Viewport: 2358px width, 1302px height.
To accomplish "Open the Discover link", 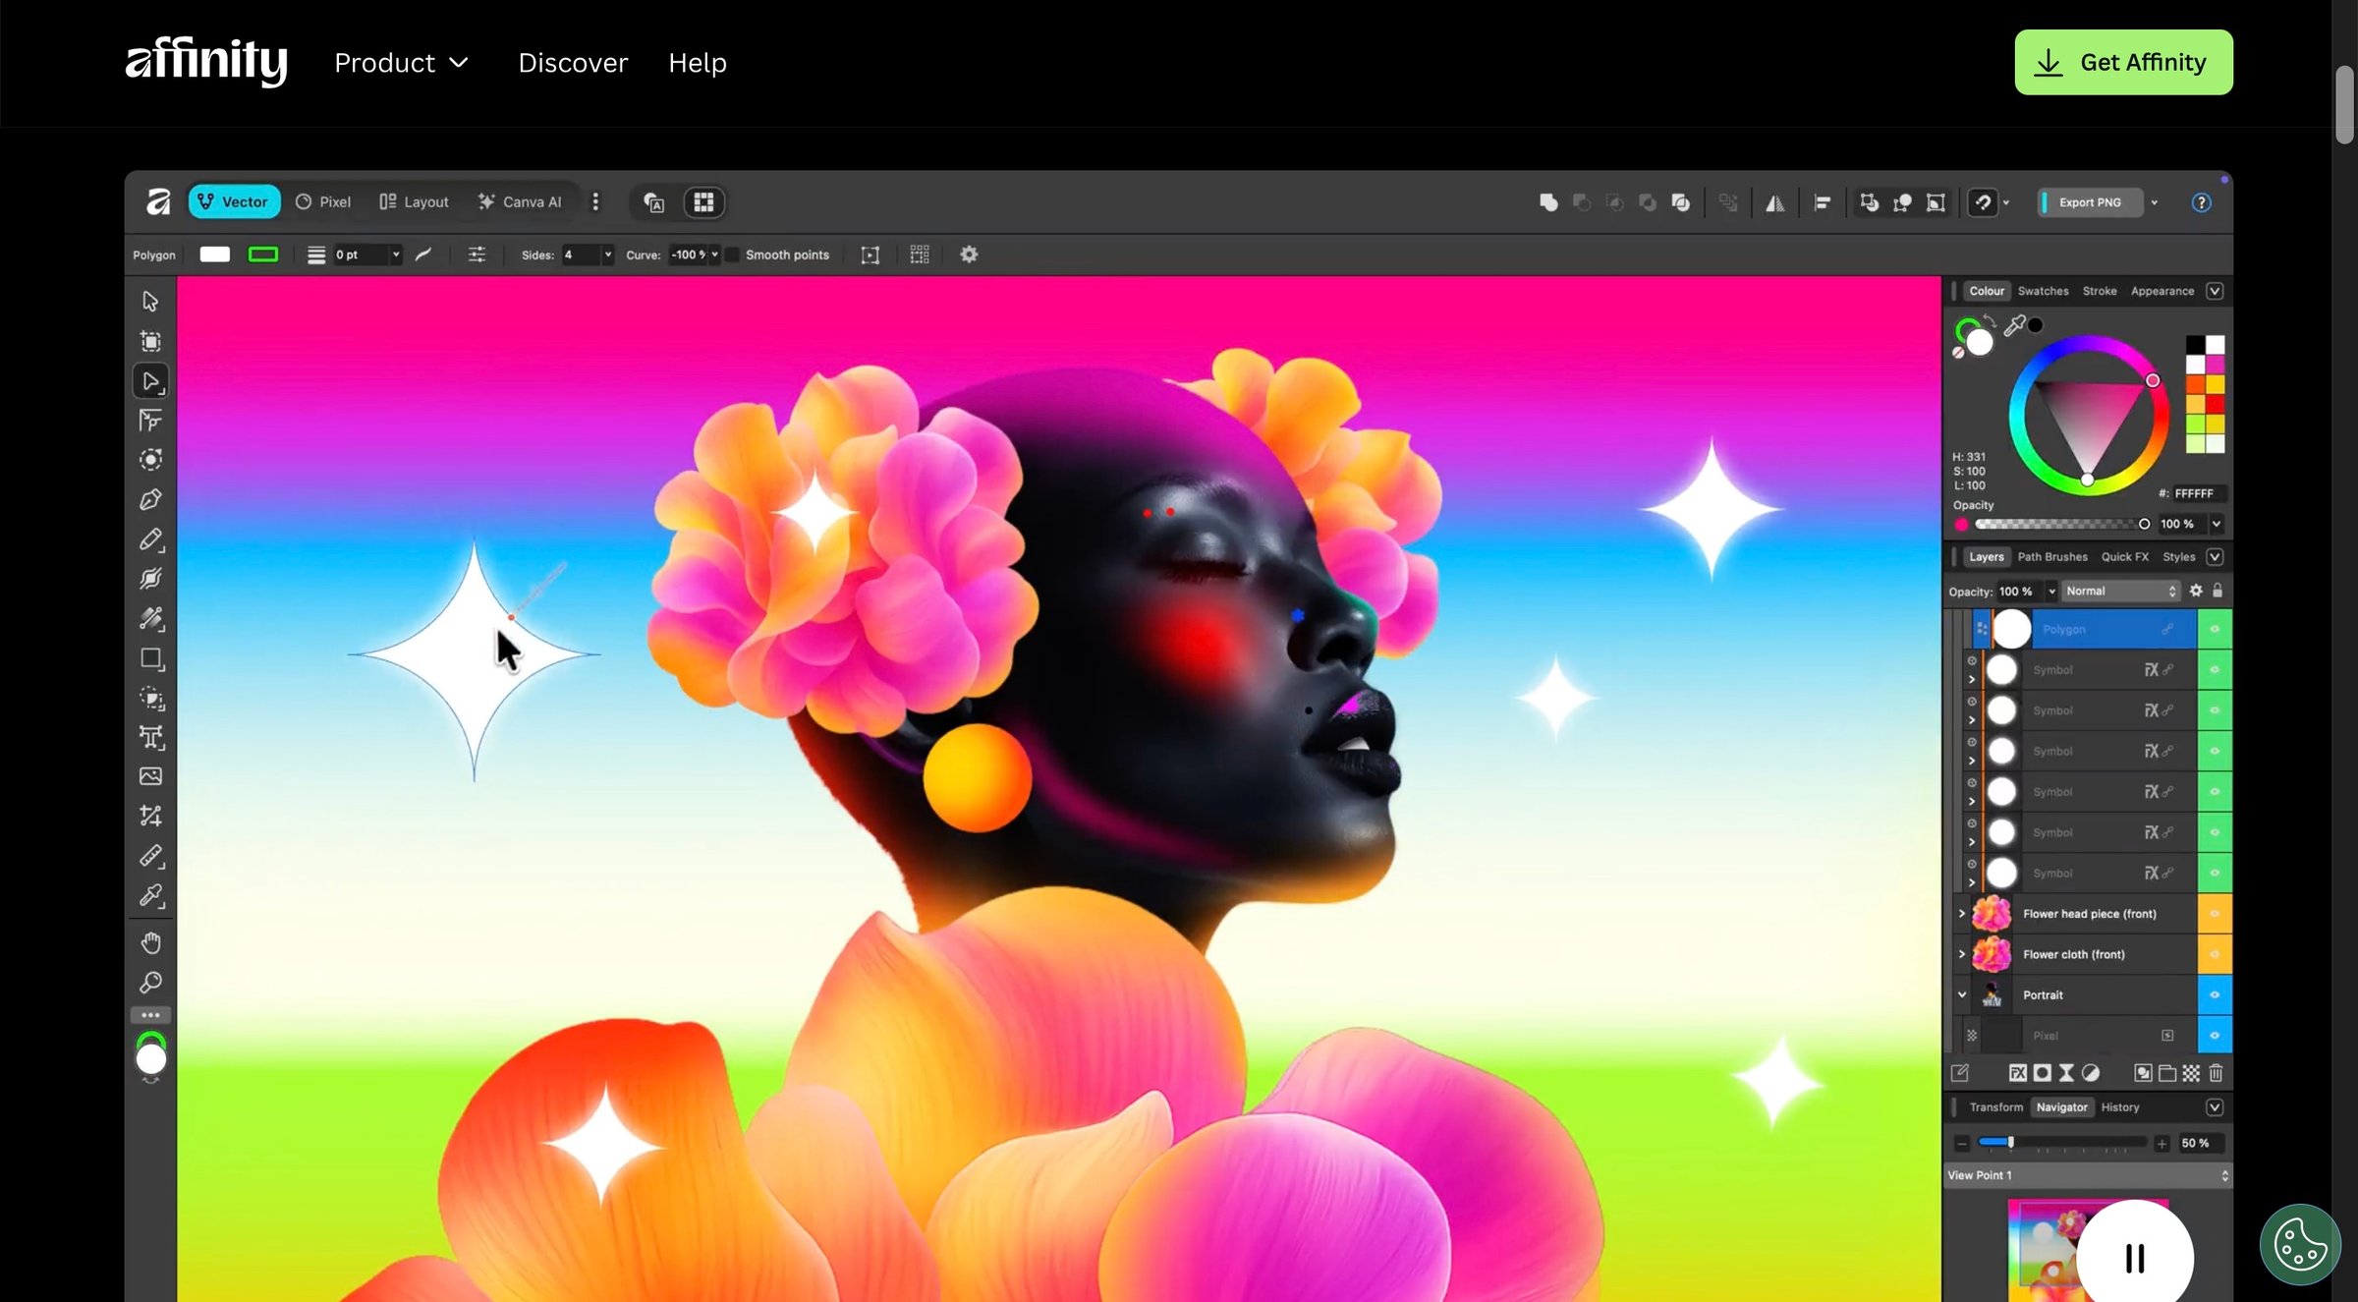I will click(x=573, y=63).
